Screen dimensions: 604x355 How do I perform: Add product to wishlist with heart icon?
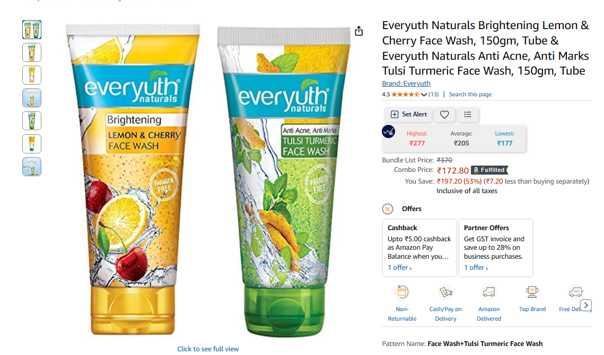[x=444, y=114]
